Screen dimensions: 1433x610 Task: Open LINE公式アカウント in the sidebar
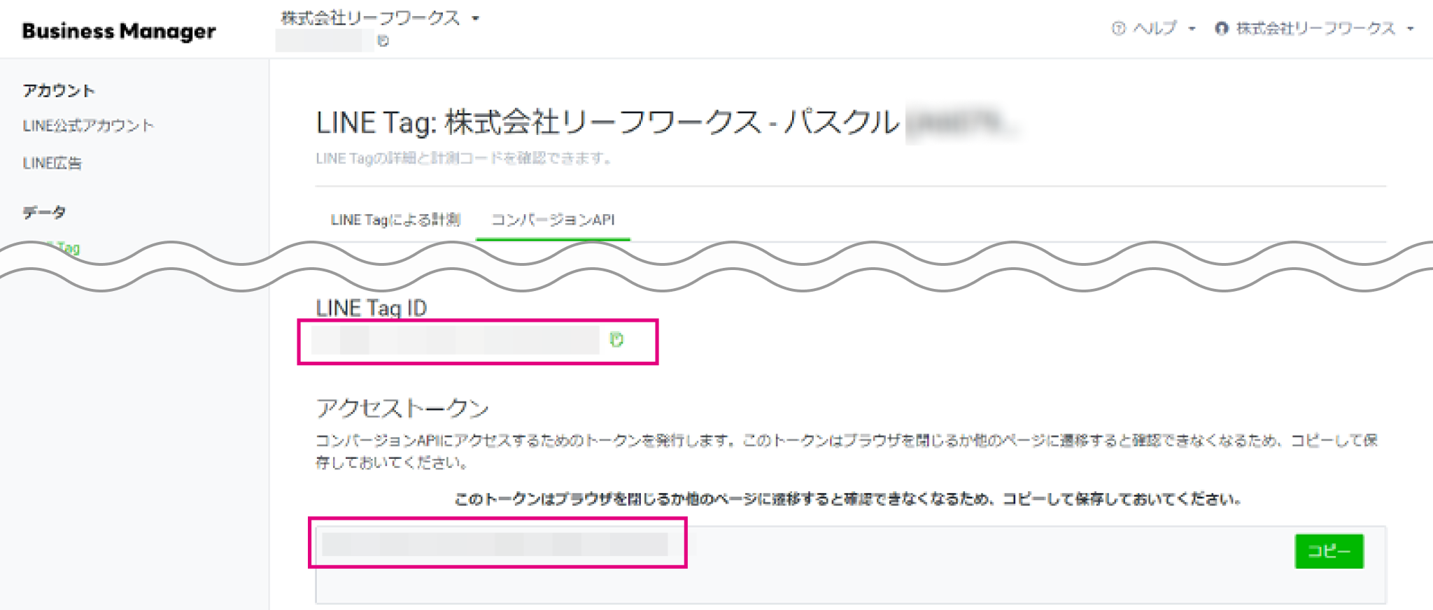pyautogui.click(x=88, y=126)
